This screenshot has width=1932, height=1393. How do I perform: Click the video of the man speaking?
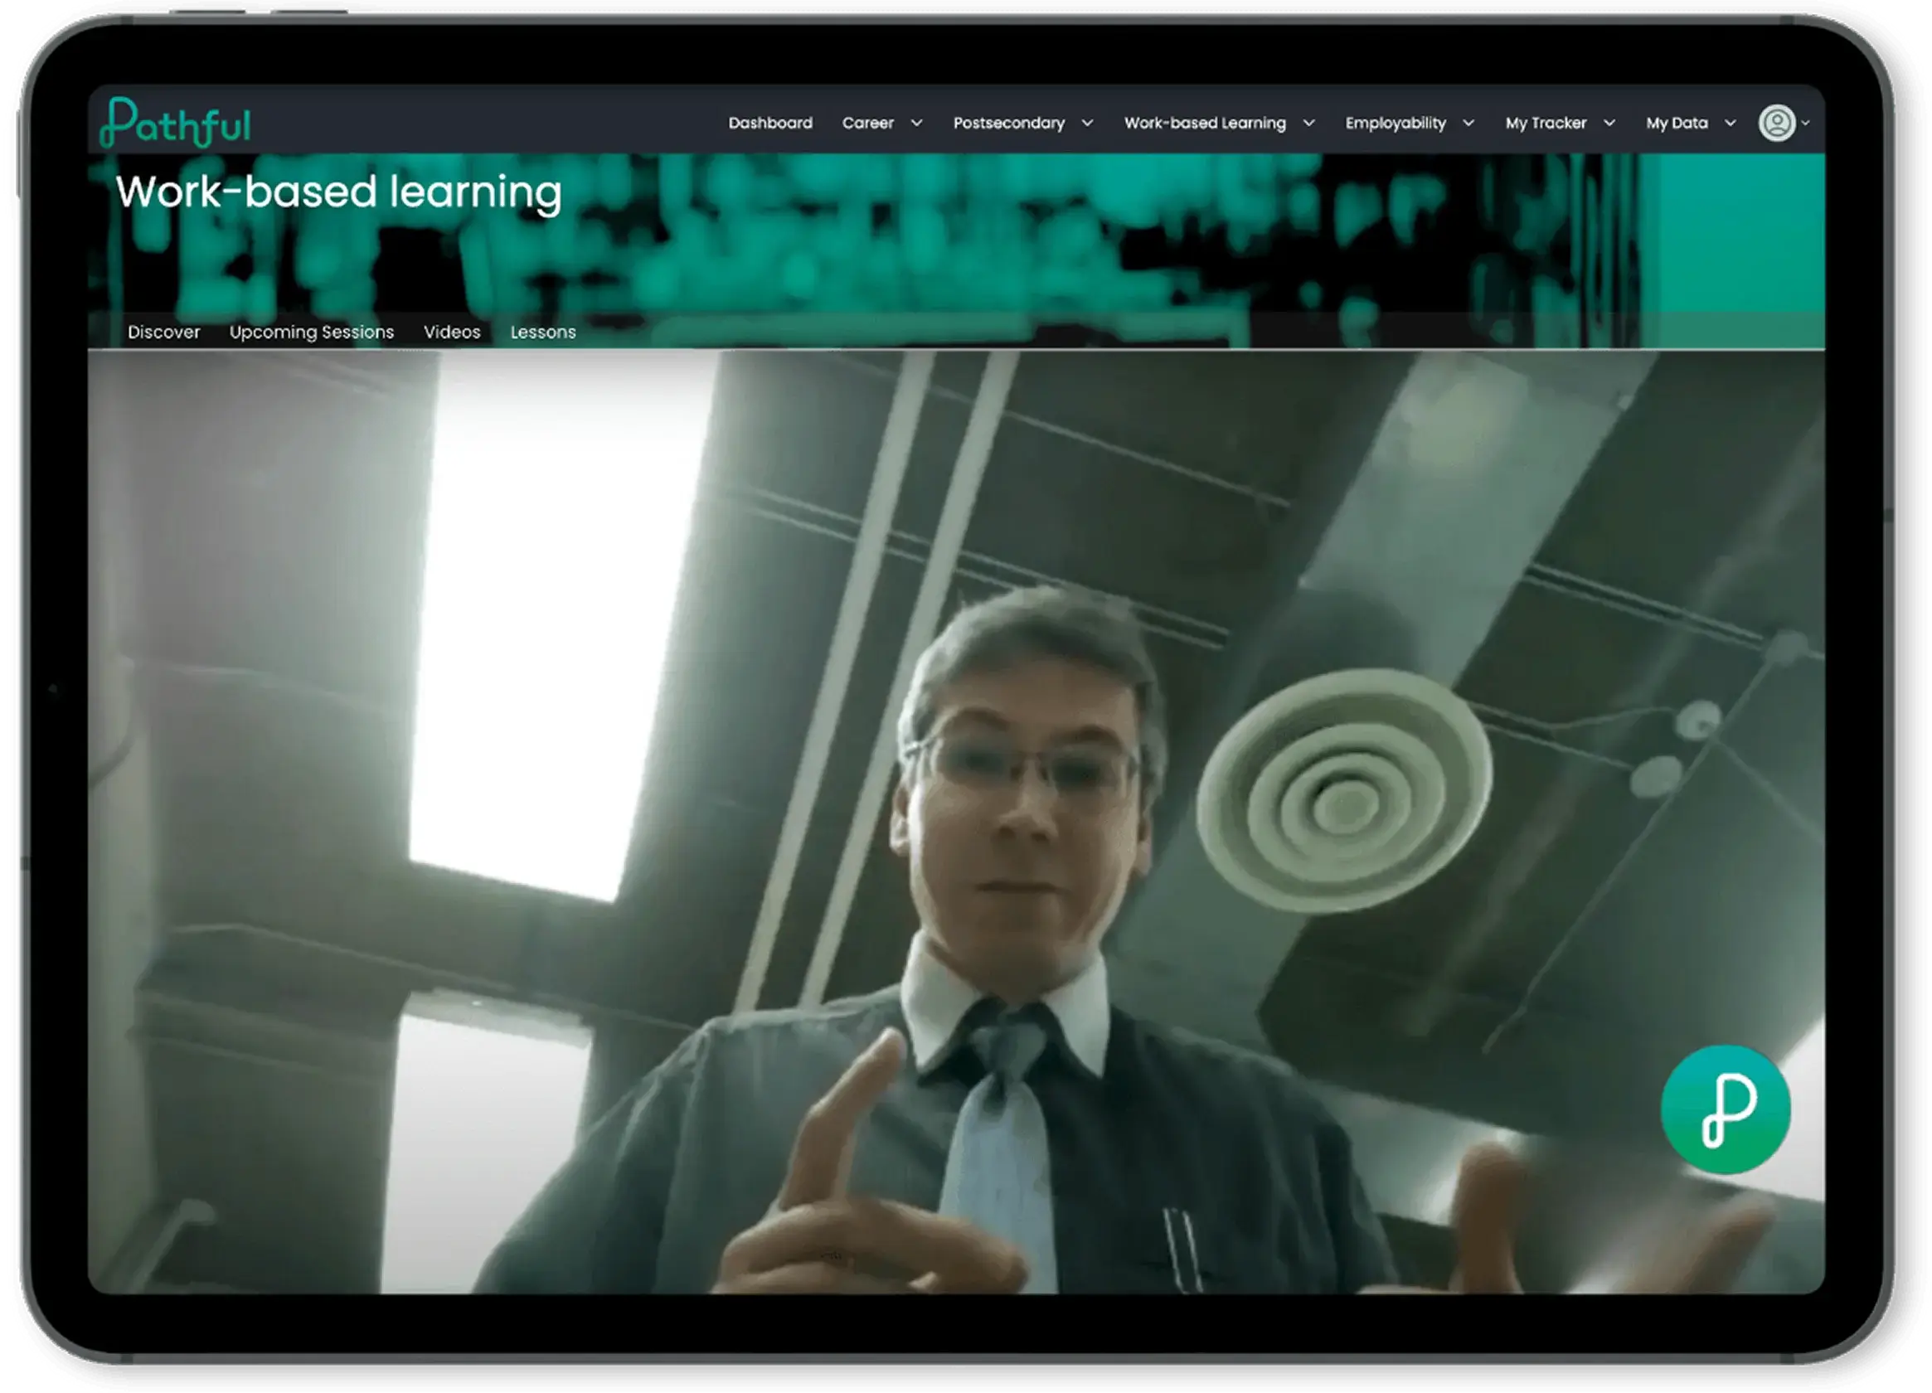point(956,823)
